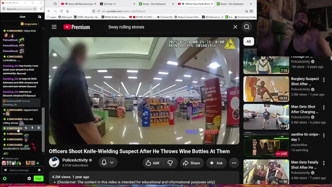Click the youtube.com address bar URL
Viewport: 332px width, 187px height.
click(123, 11)
